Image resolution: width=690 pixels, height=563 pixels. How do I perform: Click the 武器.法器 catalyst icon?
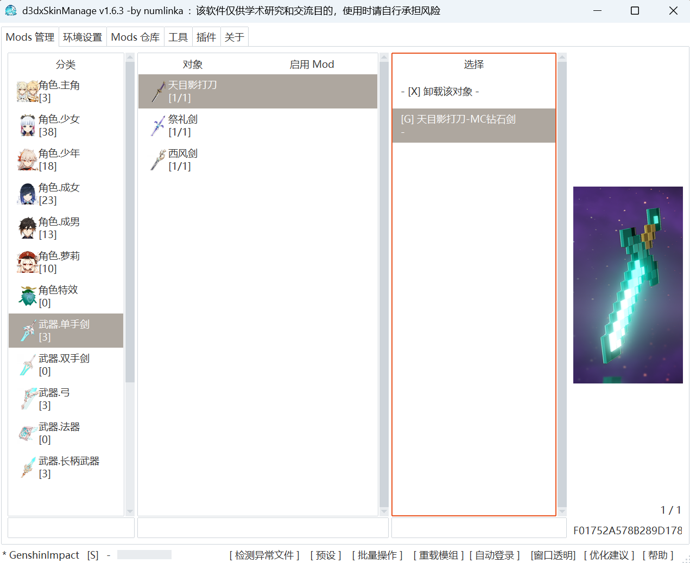(x=27, y=433)
